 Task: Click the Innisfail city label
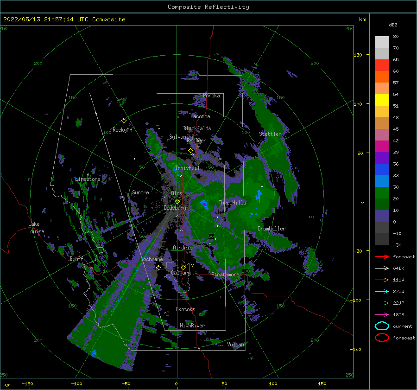[187, 168]
